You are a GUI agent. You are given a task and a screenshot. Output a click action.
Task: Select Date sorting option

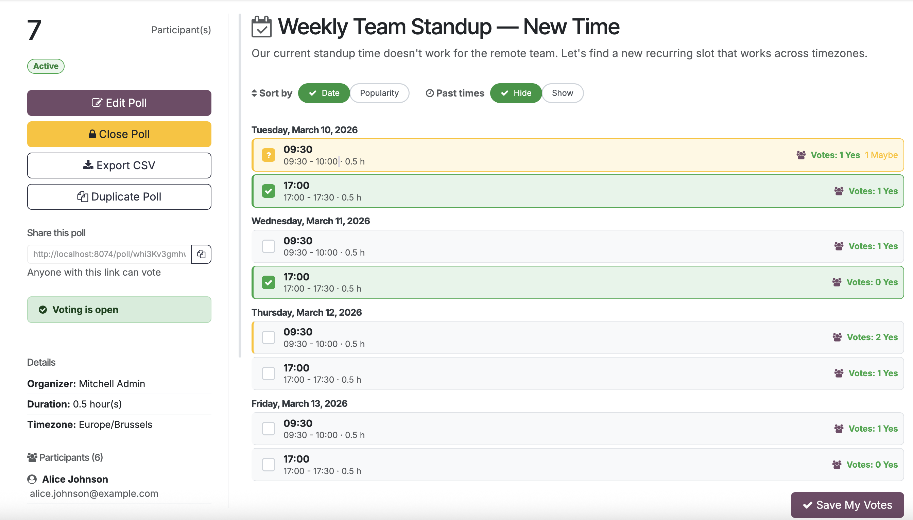coord(324,93)
